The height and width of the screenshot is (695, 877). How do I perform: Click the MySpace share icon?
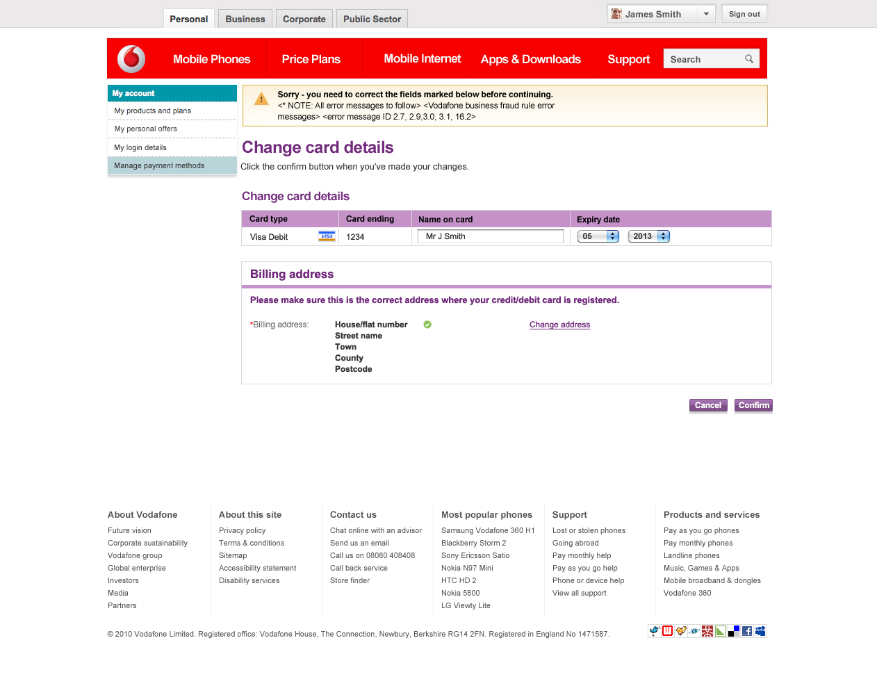760,631
